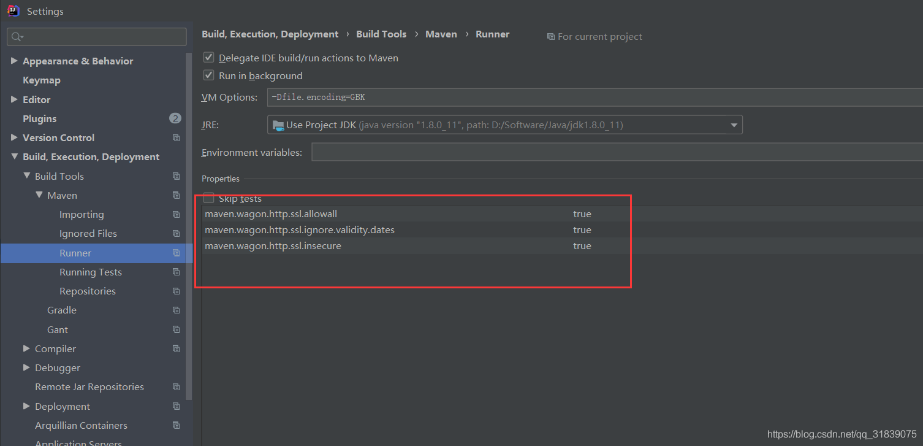Viewport: 923px width, 446px height.
Task: Click project-level icon next to Build Tools
Action: 177,176
